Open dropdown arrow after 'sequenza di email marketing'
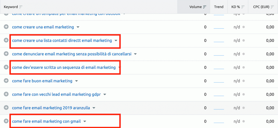The height and width of the screenshot is (128, 278). pos(119,67)
